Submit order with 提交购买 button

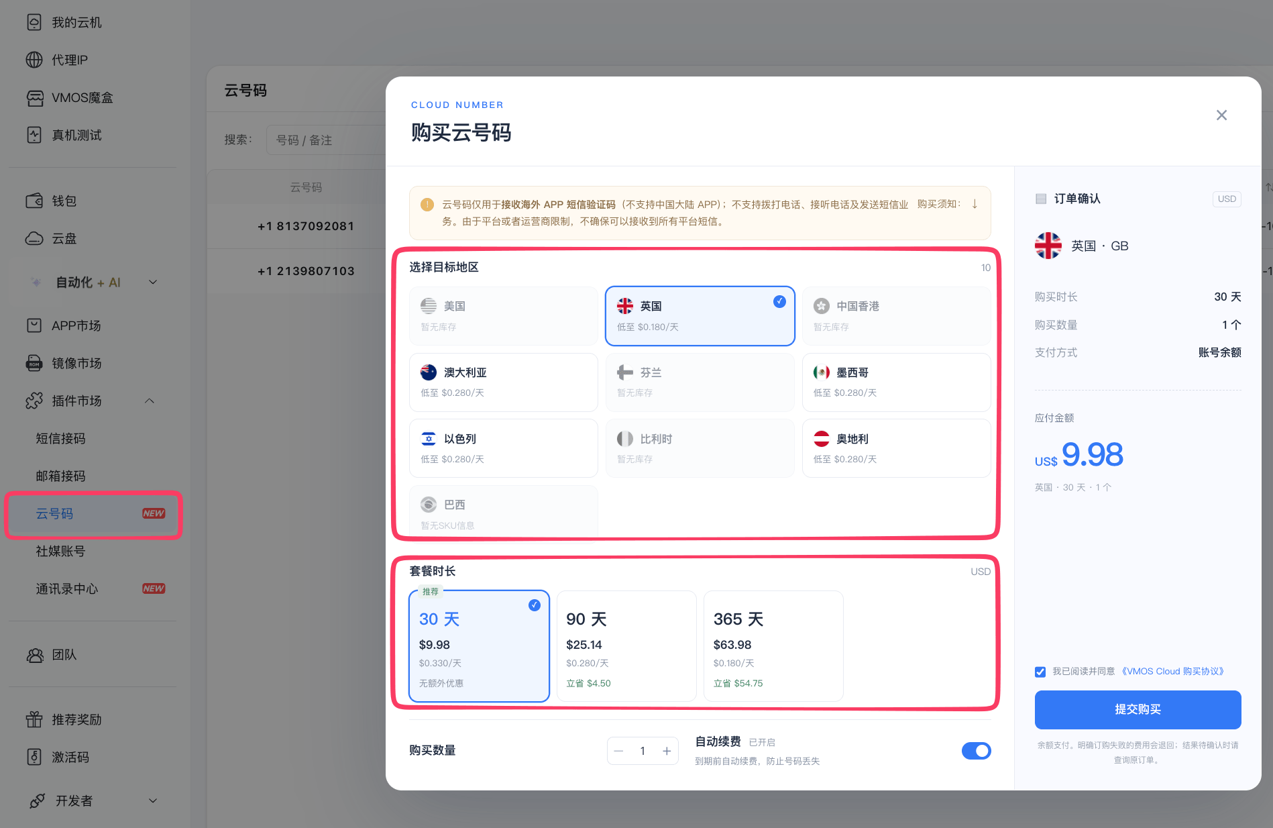coord(1138,710)
